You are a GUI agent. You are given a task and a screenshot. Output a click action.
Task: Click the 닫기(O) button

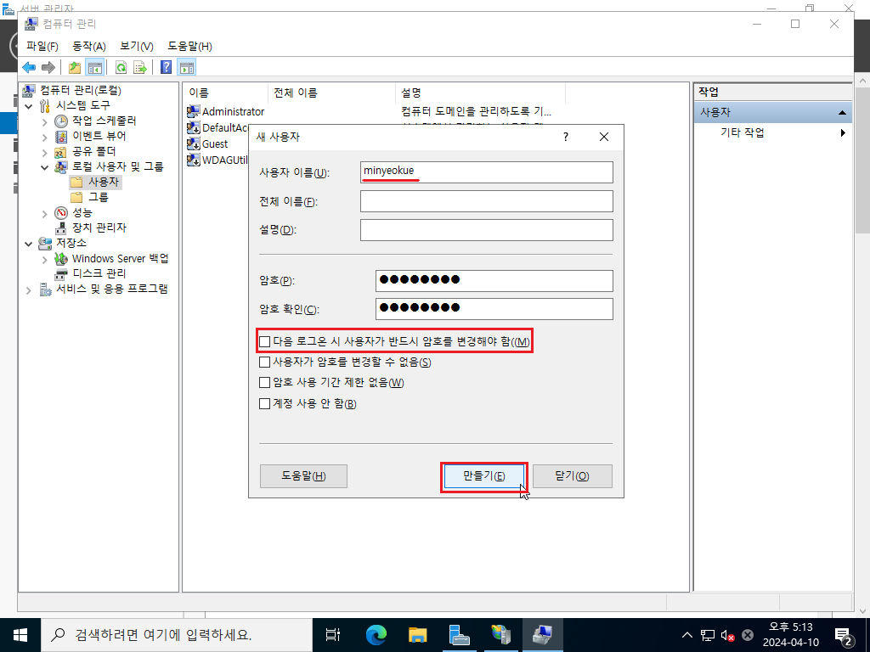click(573, 476)
